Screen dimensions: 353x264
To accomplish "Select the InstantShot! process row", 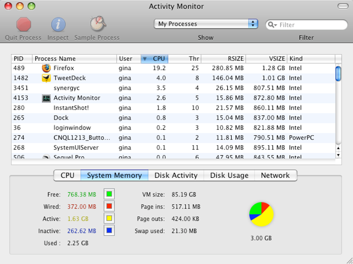I will (173, 108).
